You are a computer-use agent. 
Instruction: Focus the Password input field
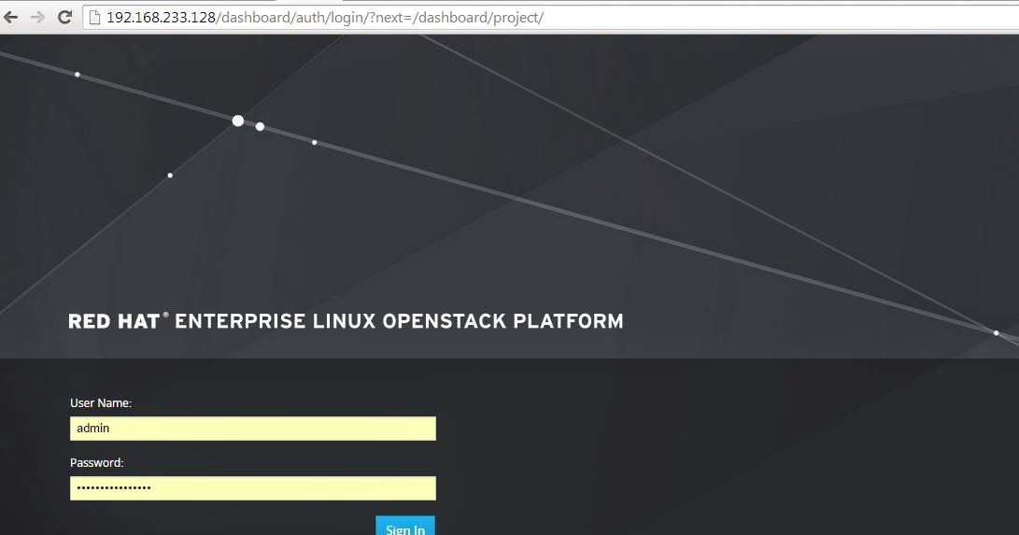pos(253,488)
